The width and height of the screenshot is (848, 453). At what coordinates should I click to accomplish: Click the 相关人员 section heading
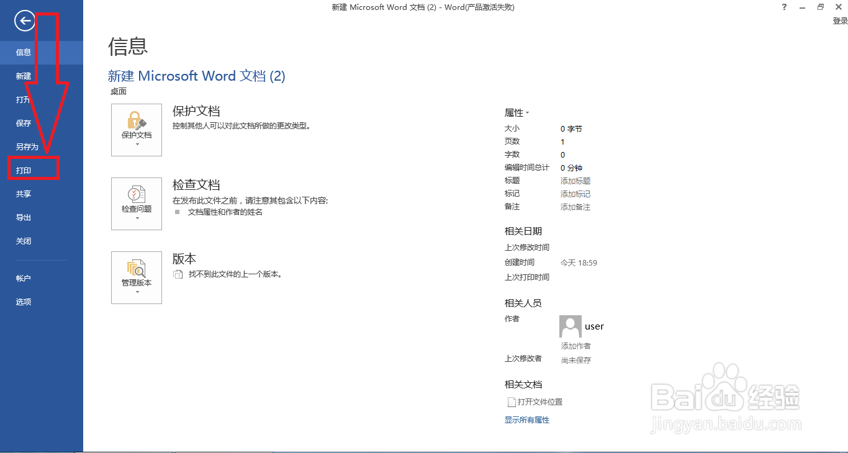(x=523, y=303)
